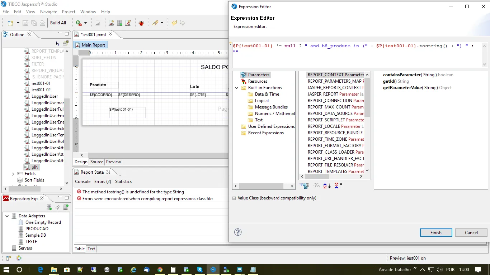Screen dimensions: 490x275
Task: Click the Cancel button
Action: [471, 233]
